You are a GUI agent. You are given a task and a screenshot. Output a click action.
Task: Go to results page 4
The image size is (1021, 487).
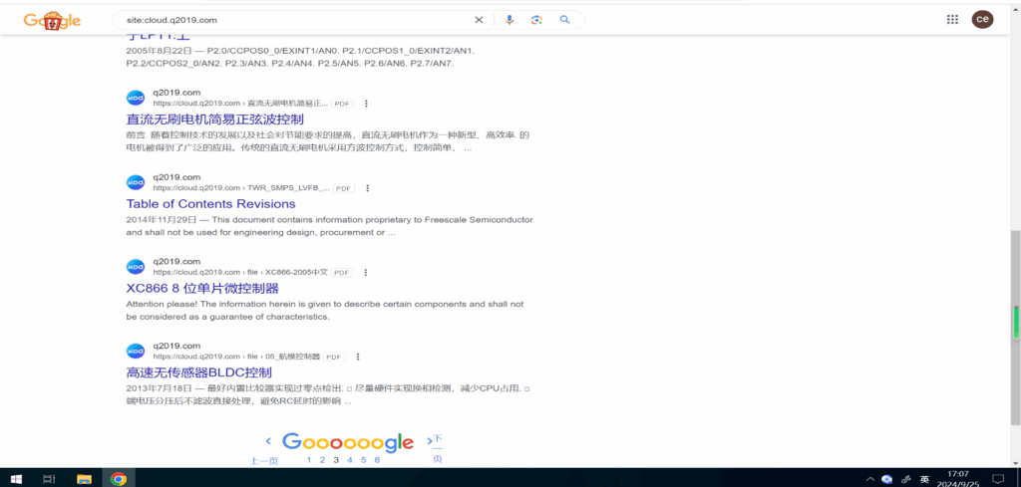(x=350, y=460)
